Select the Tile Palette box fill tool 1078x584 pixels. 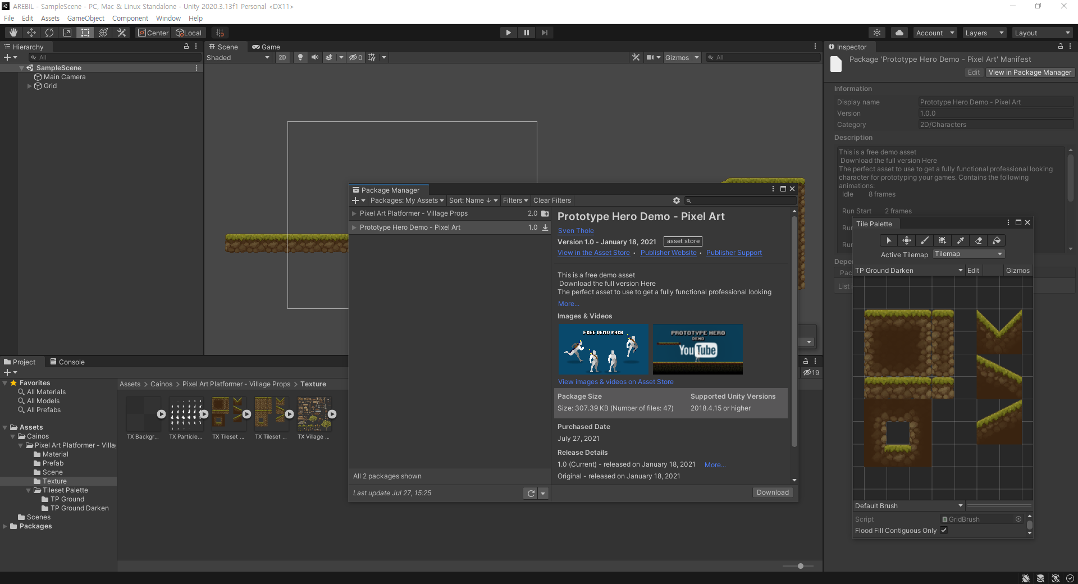[x=943, y=240]
